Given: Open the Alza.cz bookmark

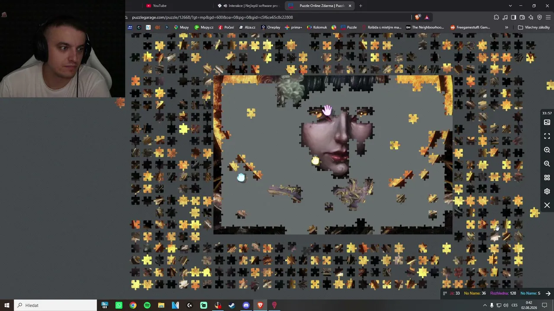Looking at the screenshot, I should [247, 27].
